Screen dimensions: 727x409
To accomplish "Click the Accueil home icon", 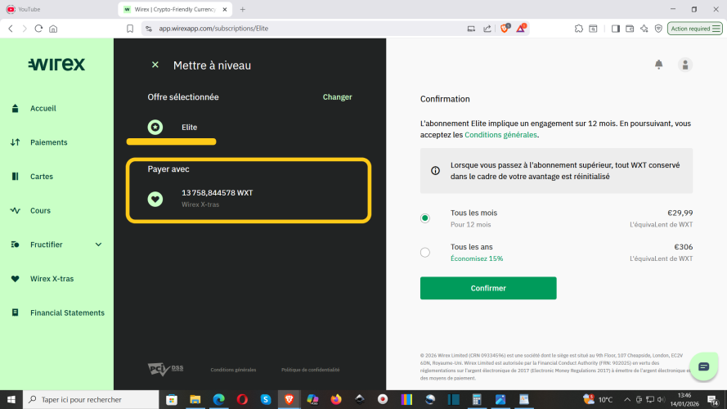I will click(15, 108).
